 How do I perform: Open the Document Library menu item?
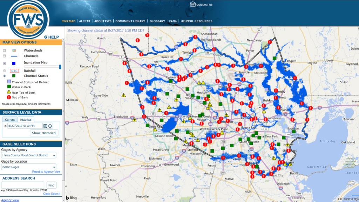130,21
